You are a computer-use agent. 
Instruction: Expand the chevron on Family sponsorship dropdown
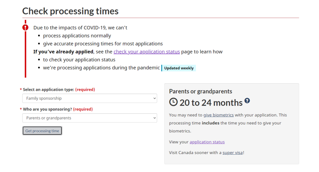(x=154, y=99)
